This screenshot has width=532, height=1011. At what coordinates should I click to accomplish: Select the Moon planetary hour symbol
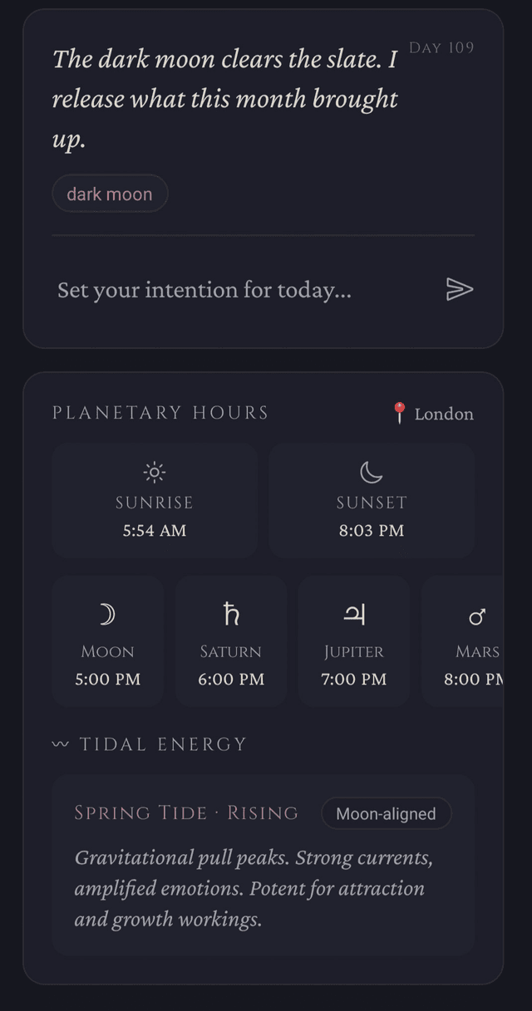click(x=107, y=614)
